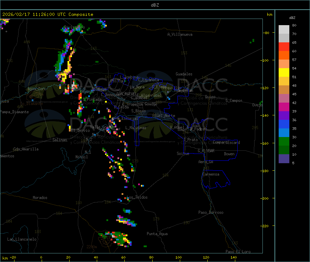Click the 100 km x-axis tick label
310x262 pixels.
tap(178, 257)
